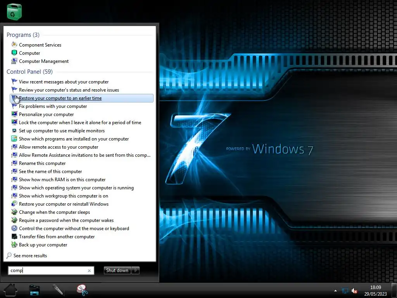Viewport: 397px width, 298px height.
Task: Click the muted volume tray icon
Action: click(x=354, y=291)
